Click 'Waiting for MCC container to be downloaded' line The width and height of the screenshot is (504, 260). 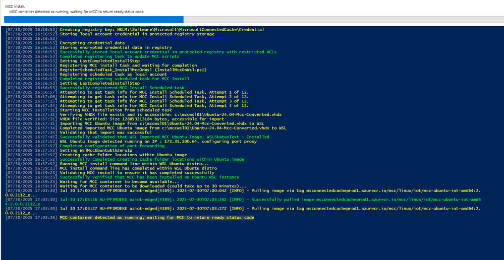pyautogui.click(x=153, y=187)
